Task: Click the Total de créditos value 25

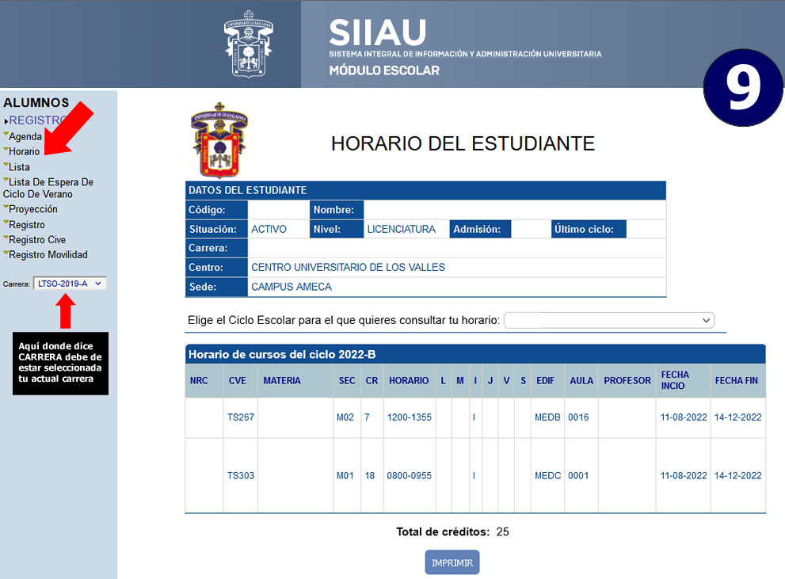Action: point(503,531)
